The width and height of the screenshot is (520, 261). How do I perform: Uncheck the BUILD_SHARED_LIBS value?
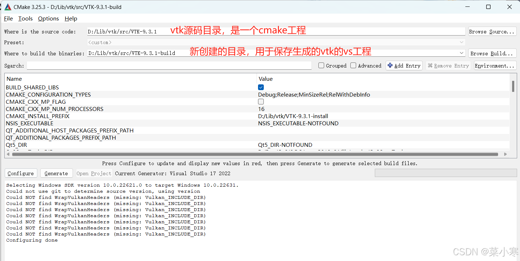pyautogui.click(x=261, y=87)
